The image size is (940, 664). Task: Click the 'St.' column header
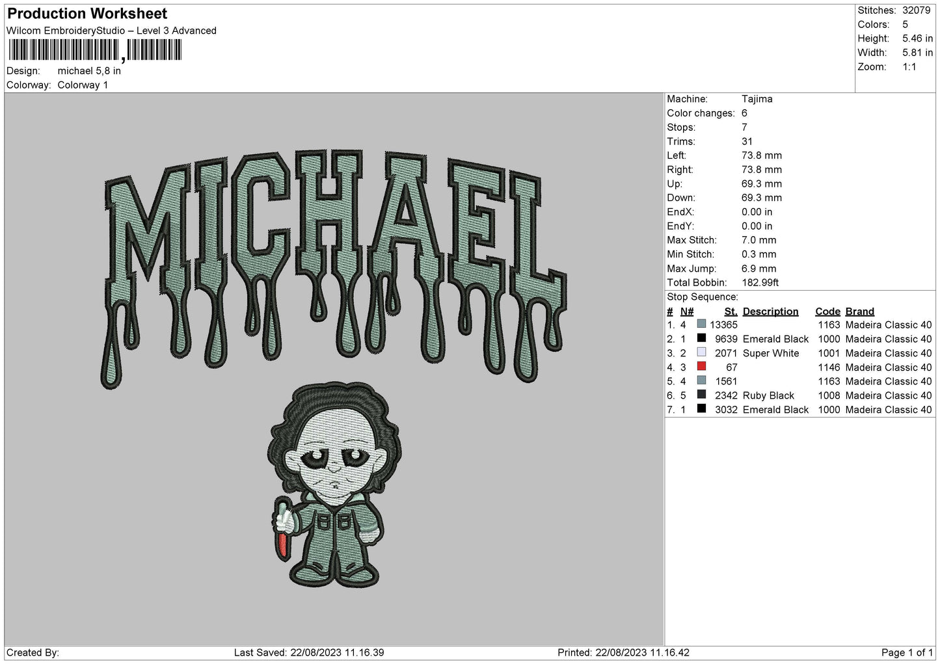coord(731,312)
